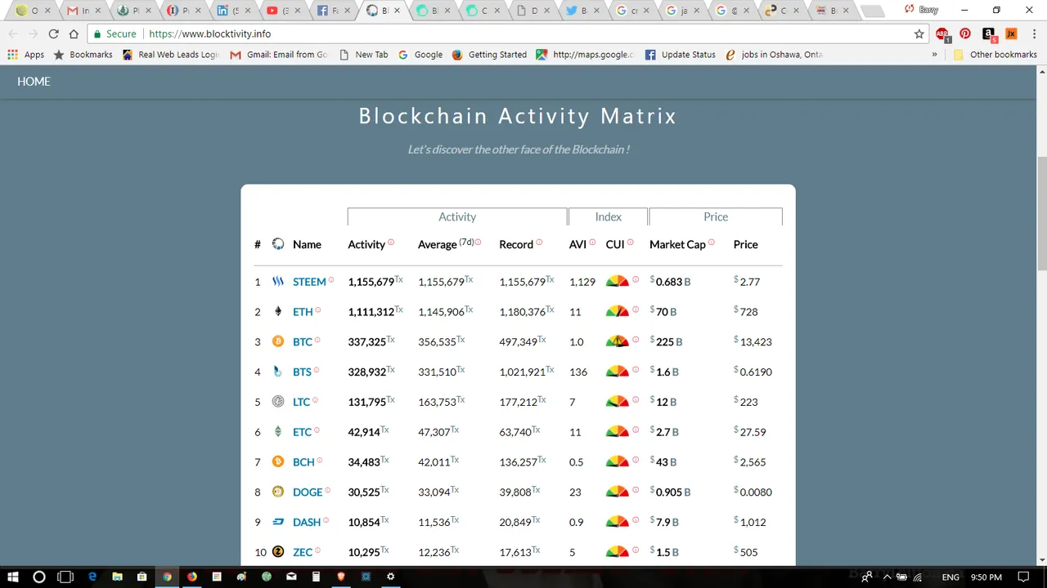Click the logo icon in the table header
This screenshot has height=588, width=1047.
pos(278,244)
